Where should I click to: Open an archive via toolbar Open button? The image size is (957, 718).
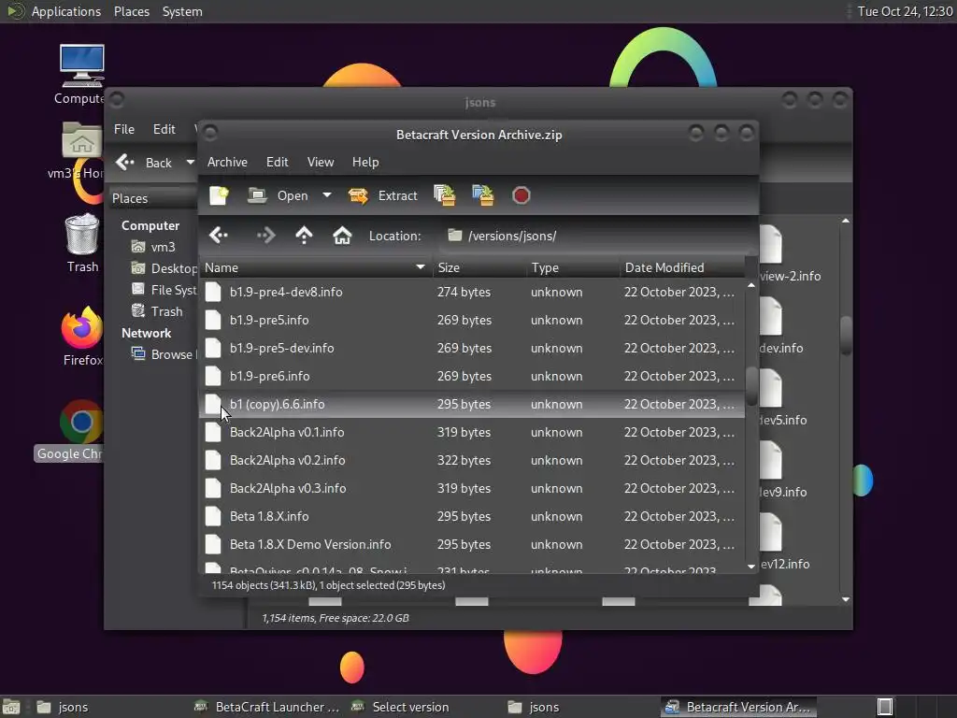tap(279, 195)
